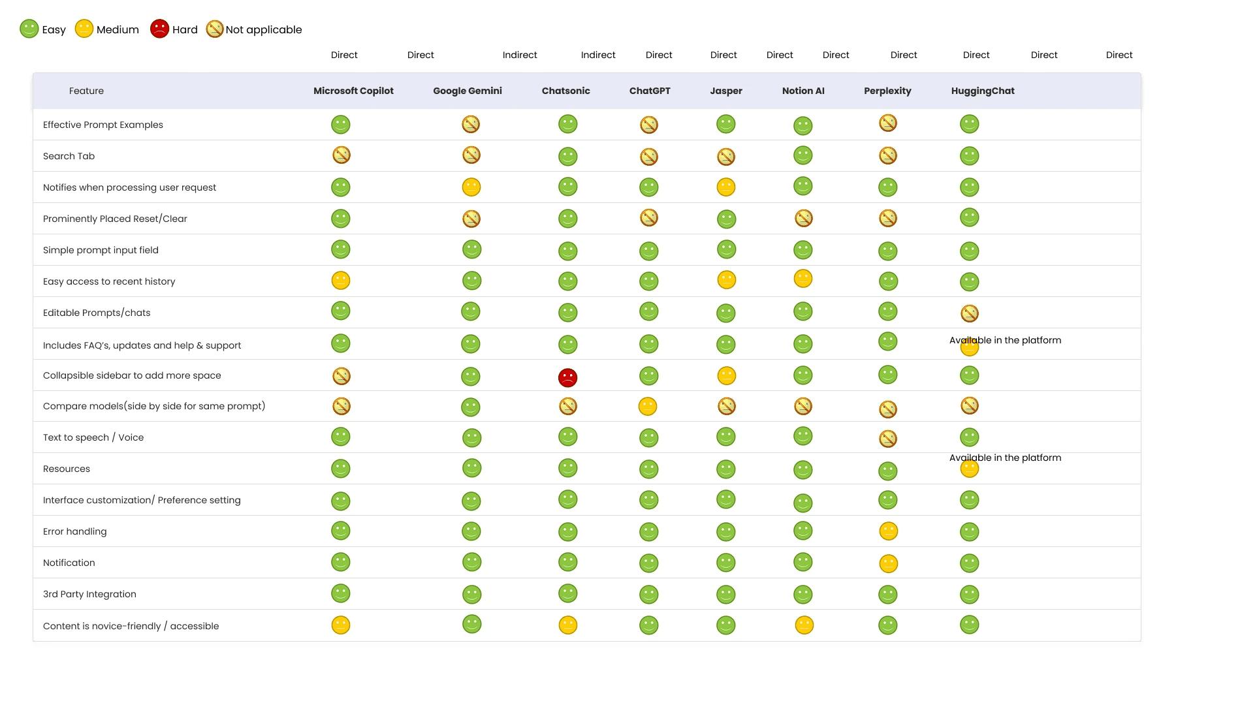The width and height of the screenshot is (1240, 720).
Task: Click HuggingChat's easy icon for Interface customization
Action: [x=970, y=500]
